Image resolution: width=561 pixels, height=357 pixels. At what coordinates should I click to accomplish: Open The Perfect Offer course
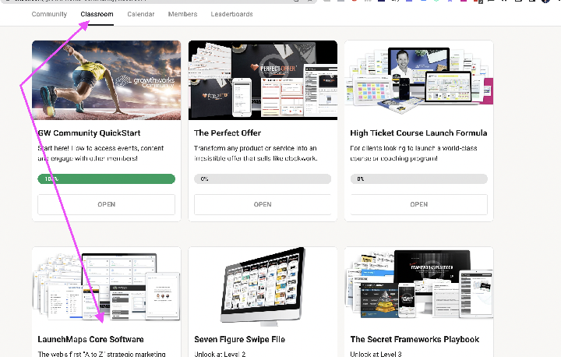[x=263, y=204]
